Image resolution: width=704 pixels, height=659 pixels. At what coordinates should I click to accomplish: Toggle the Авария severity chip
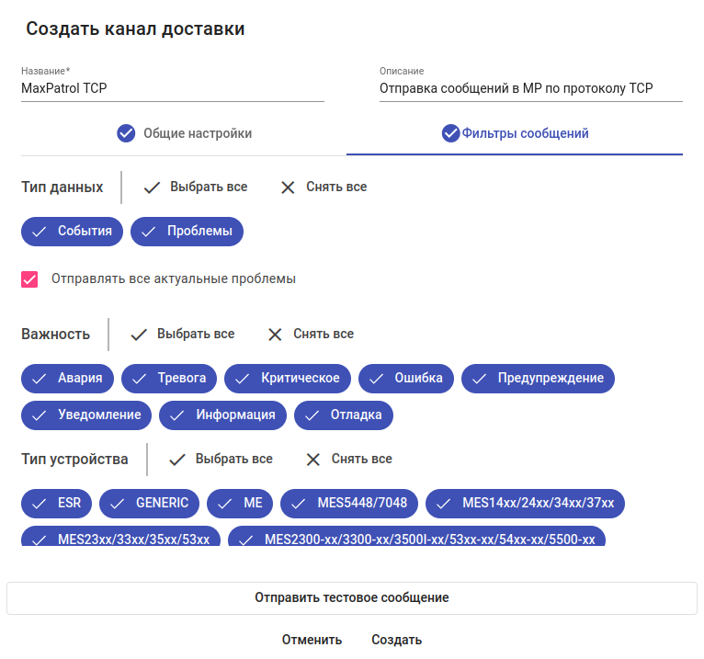point(67,379)
